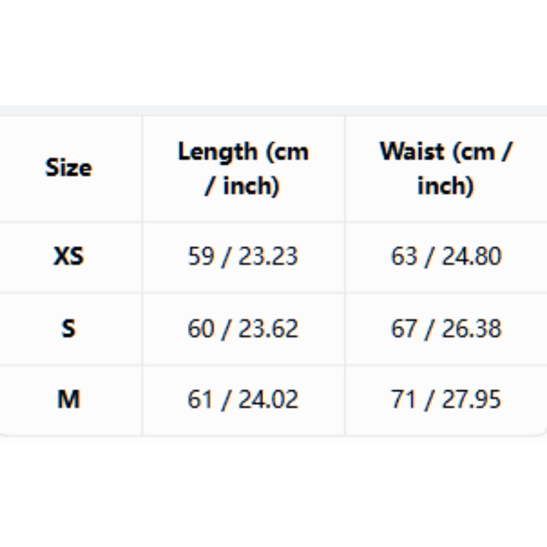The image size is (547, 547).
Task: Select the M size row label
Action: [x=69, y=399]
